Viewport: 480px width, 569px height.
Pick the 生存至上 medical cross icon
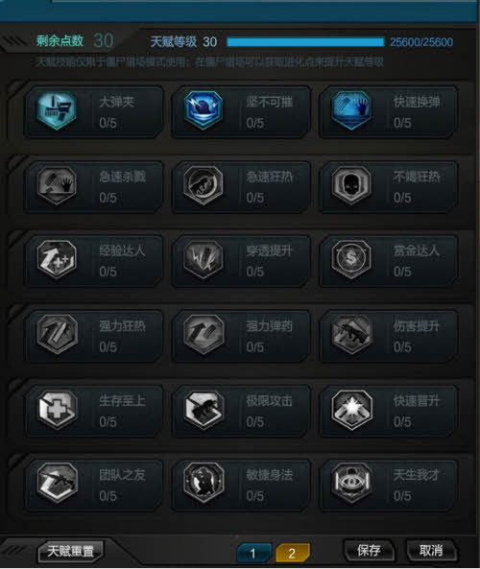57,410
